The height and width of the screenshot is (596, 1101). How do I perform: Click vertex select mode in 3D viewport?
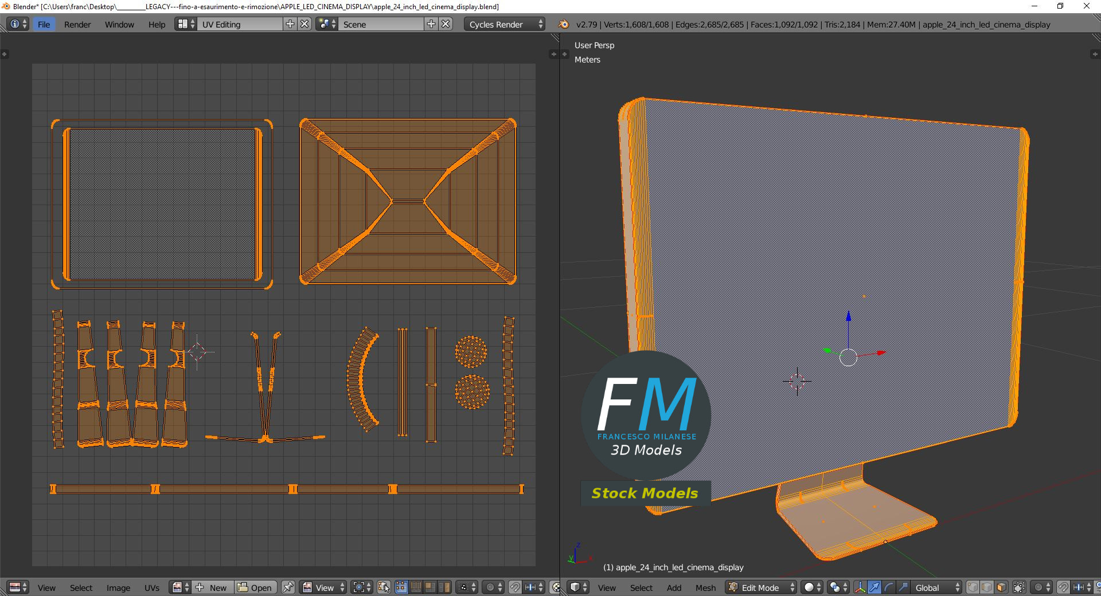pyautogui.click(x=973, y=587)
